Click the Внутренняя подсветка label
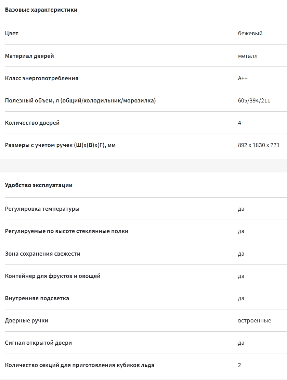The image size is (287, 380). pyautogui.click(x=37, y=298)
